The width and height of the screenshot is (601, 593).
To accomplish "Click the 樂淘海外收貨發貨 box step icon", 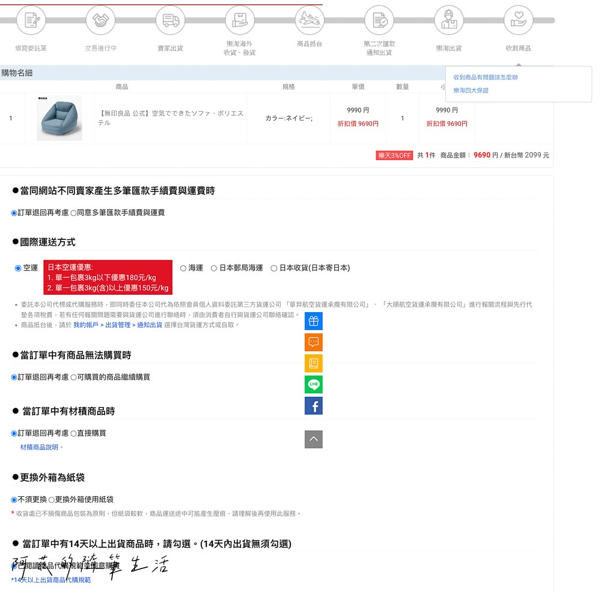I will (240, 20).
